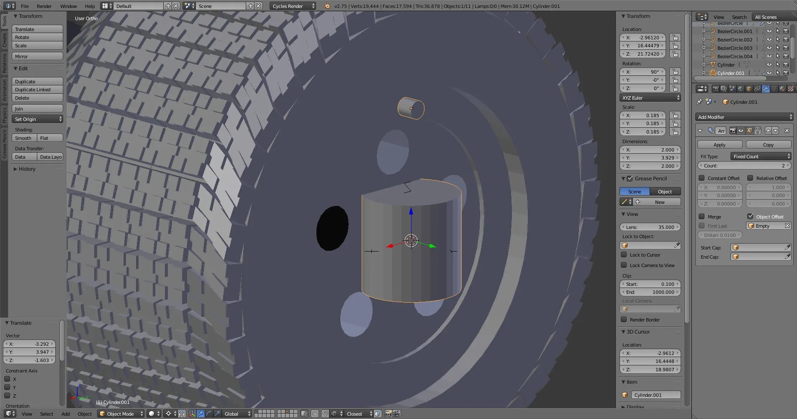Open the Object Mode dropdown

(x=121, y=414)
